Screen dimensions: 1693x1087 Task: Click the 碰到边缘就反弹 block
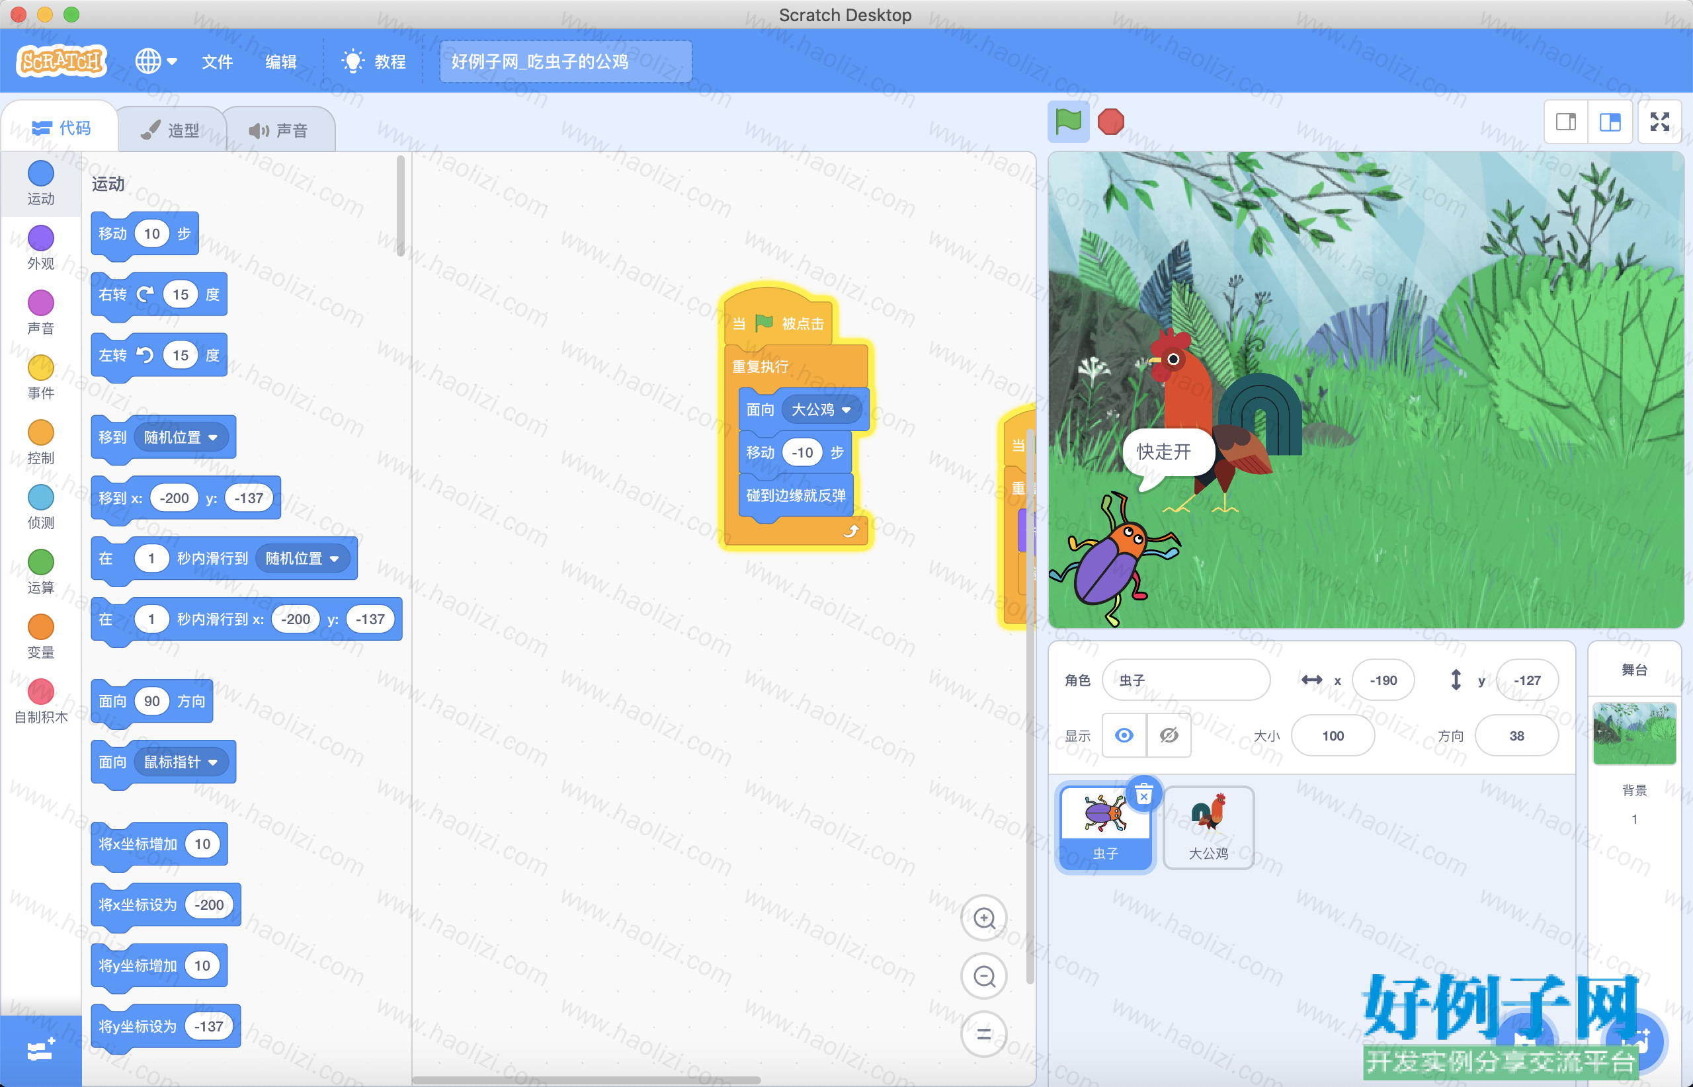pos(796,495)
